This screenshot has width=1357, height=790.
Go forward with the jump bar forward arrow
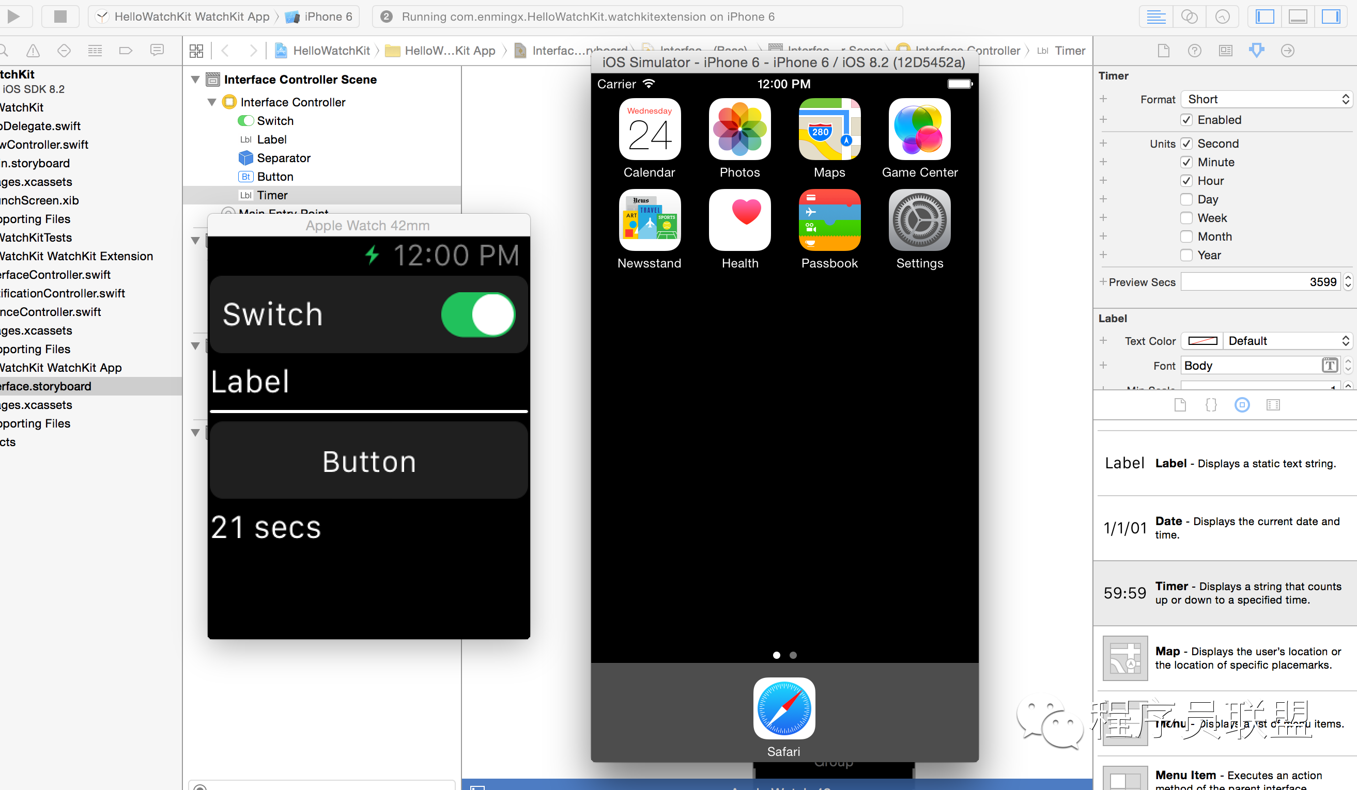coord(253,51)
